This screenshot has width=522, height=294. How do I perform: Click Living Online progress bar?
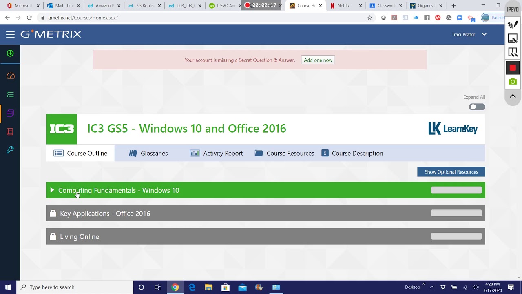click(x=456, y=236)
